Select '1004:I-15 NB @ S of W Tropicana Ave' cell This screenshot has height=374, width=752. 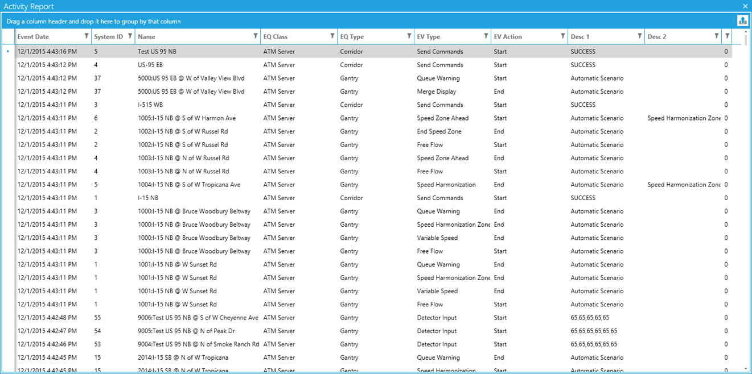[x=198, y=185]
